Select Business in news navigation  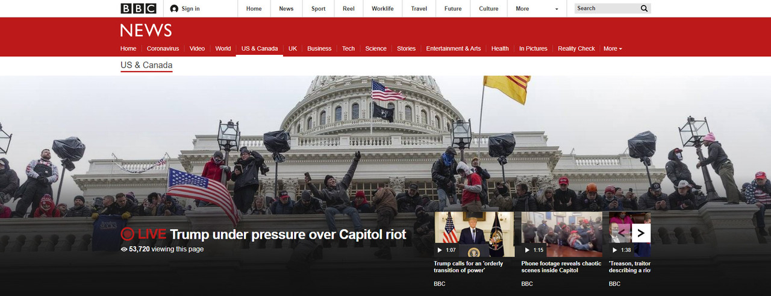click(319, 48)
